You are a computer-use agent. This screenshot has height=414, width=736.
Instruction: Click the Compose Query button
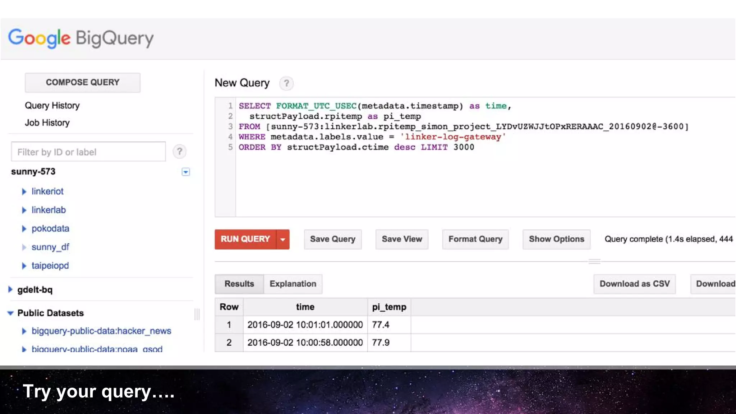coord(82,82)
